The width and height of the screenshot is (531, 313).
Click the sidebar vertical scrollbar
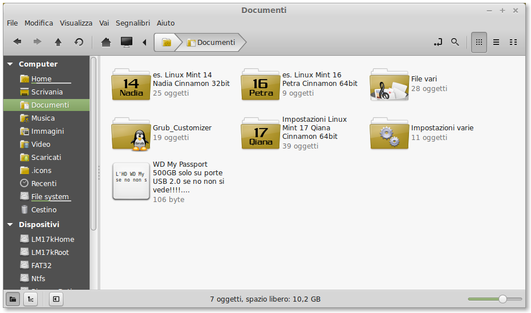pos(94,143)
